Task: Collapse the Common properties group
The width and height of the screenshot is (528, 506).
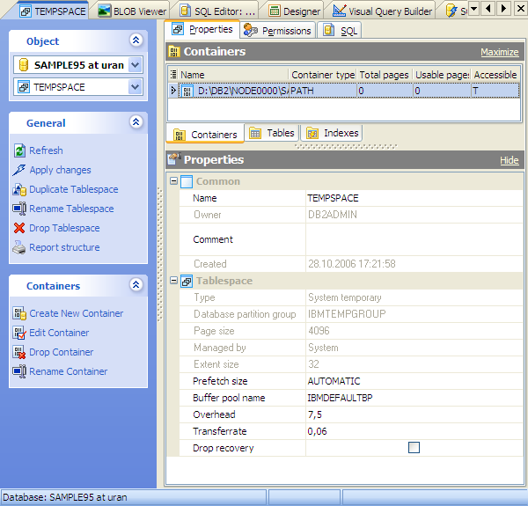Action: click(x=173, y=181)
